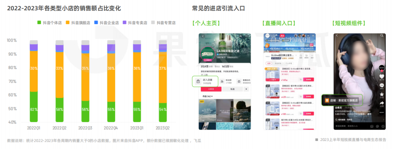
Task: Click 去抢购 for the ¥188 product
Action: point(308,114)
